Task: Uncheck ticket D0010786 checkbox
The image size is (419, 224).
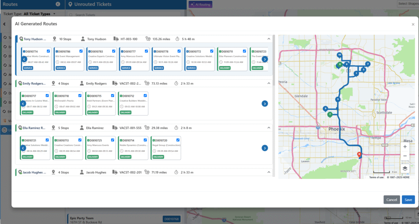Action: 81,51
